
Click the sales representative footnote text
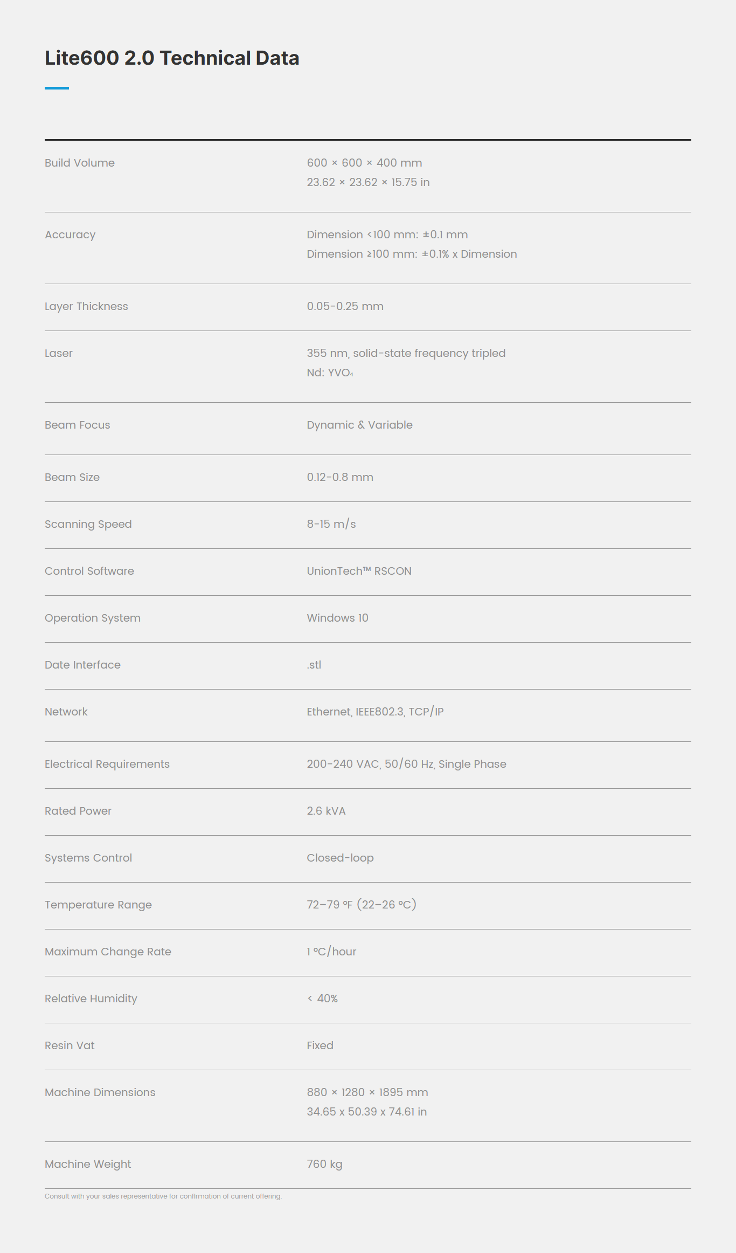pos(163,1196)
